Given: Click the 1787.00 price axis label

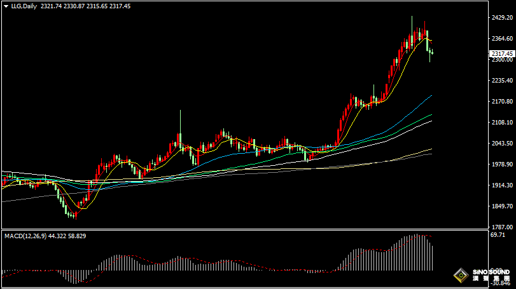Looking at the screenshot, I should [501, 225].
